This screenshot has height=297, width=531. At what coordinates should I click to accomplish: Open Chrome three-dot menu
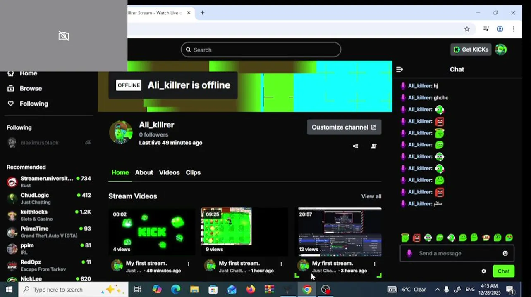coord(514,29)
